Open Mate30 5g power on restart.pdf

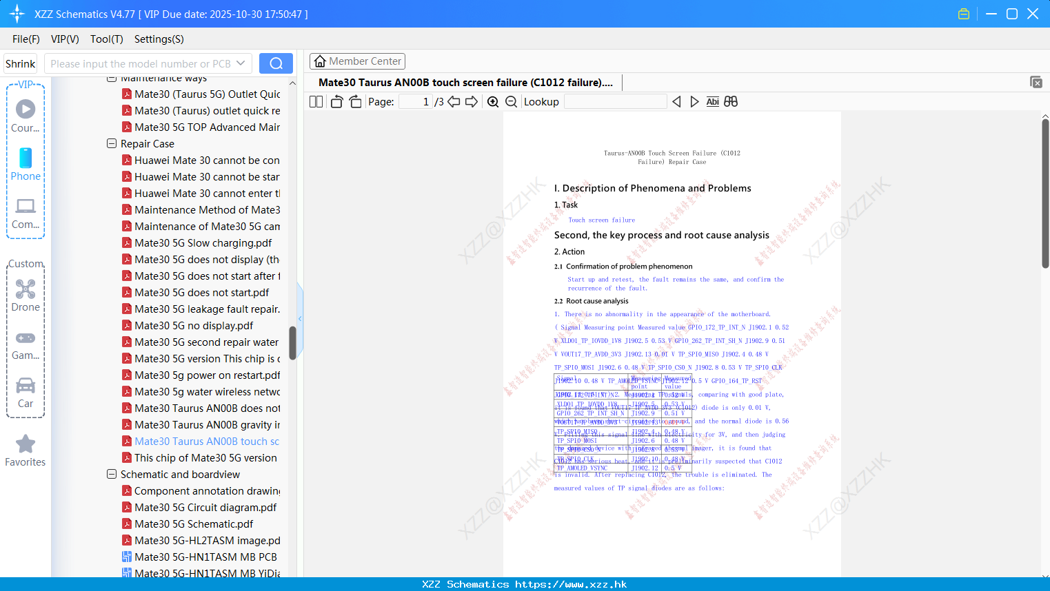point(200,375)
